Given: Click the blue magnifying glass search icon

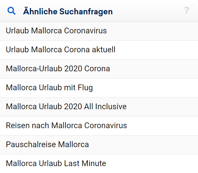Looking at the screenshot, I should (11, 11).
